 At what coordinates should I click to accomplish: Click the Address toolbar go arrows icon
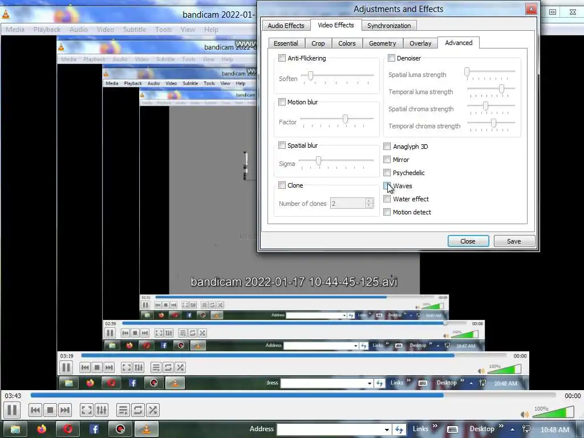point(399,430)
